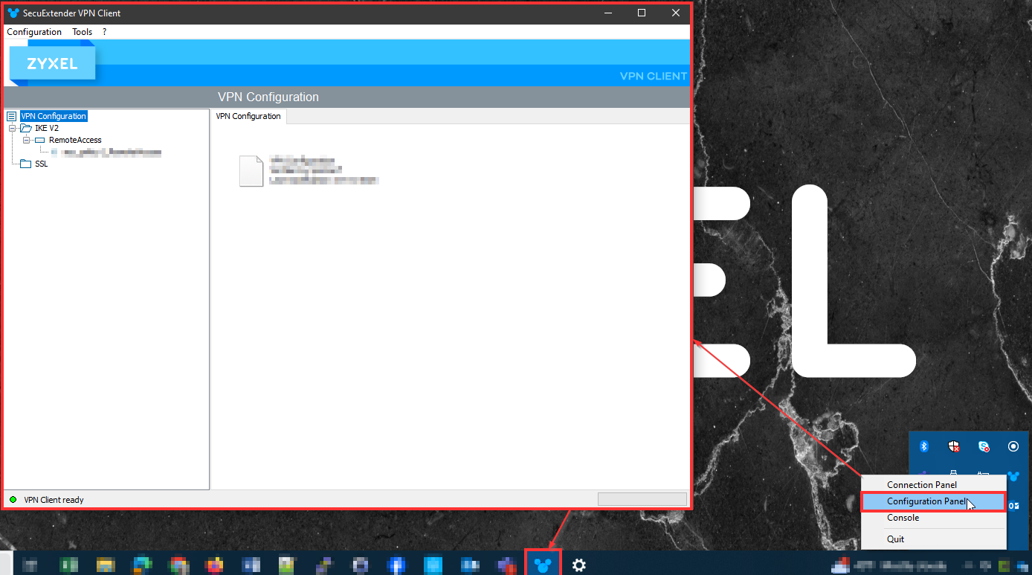Click the Outlook tray icon
This screenshot has height=575, width=1032.
coord(1013,506)
